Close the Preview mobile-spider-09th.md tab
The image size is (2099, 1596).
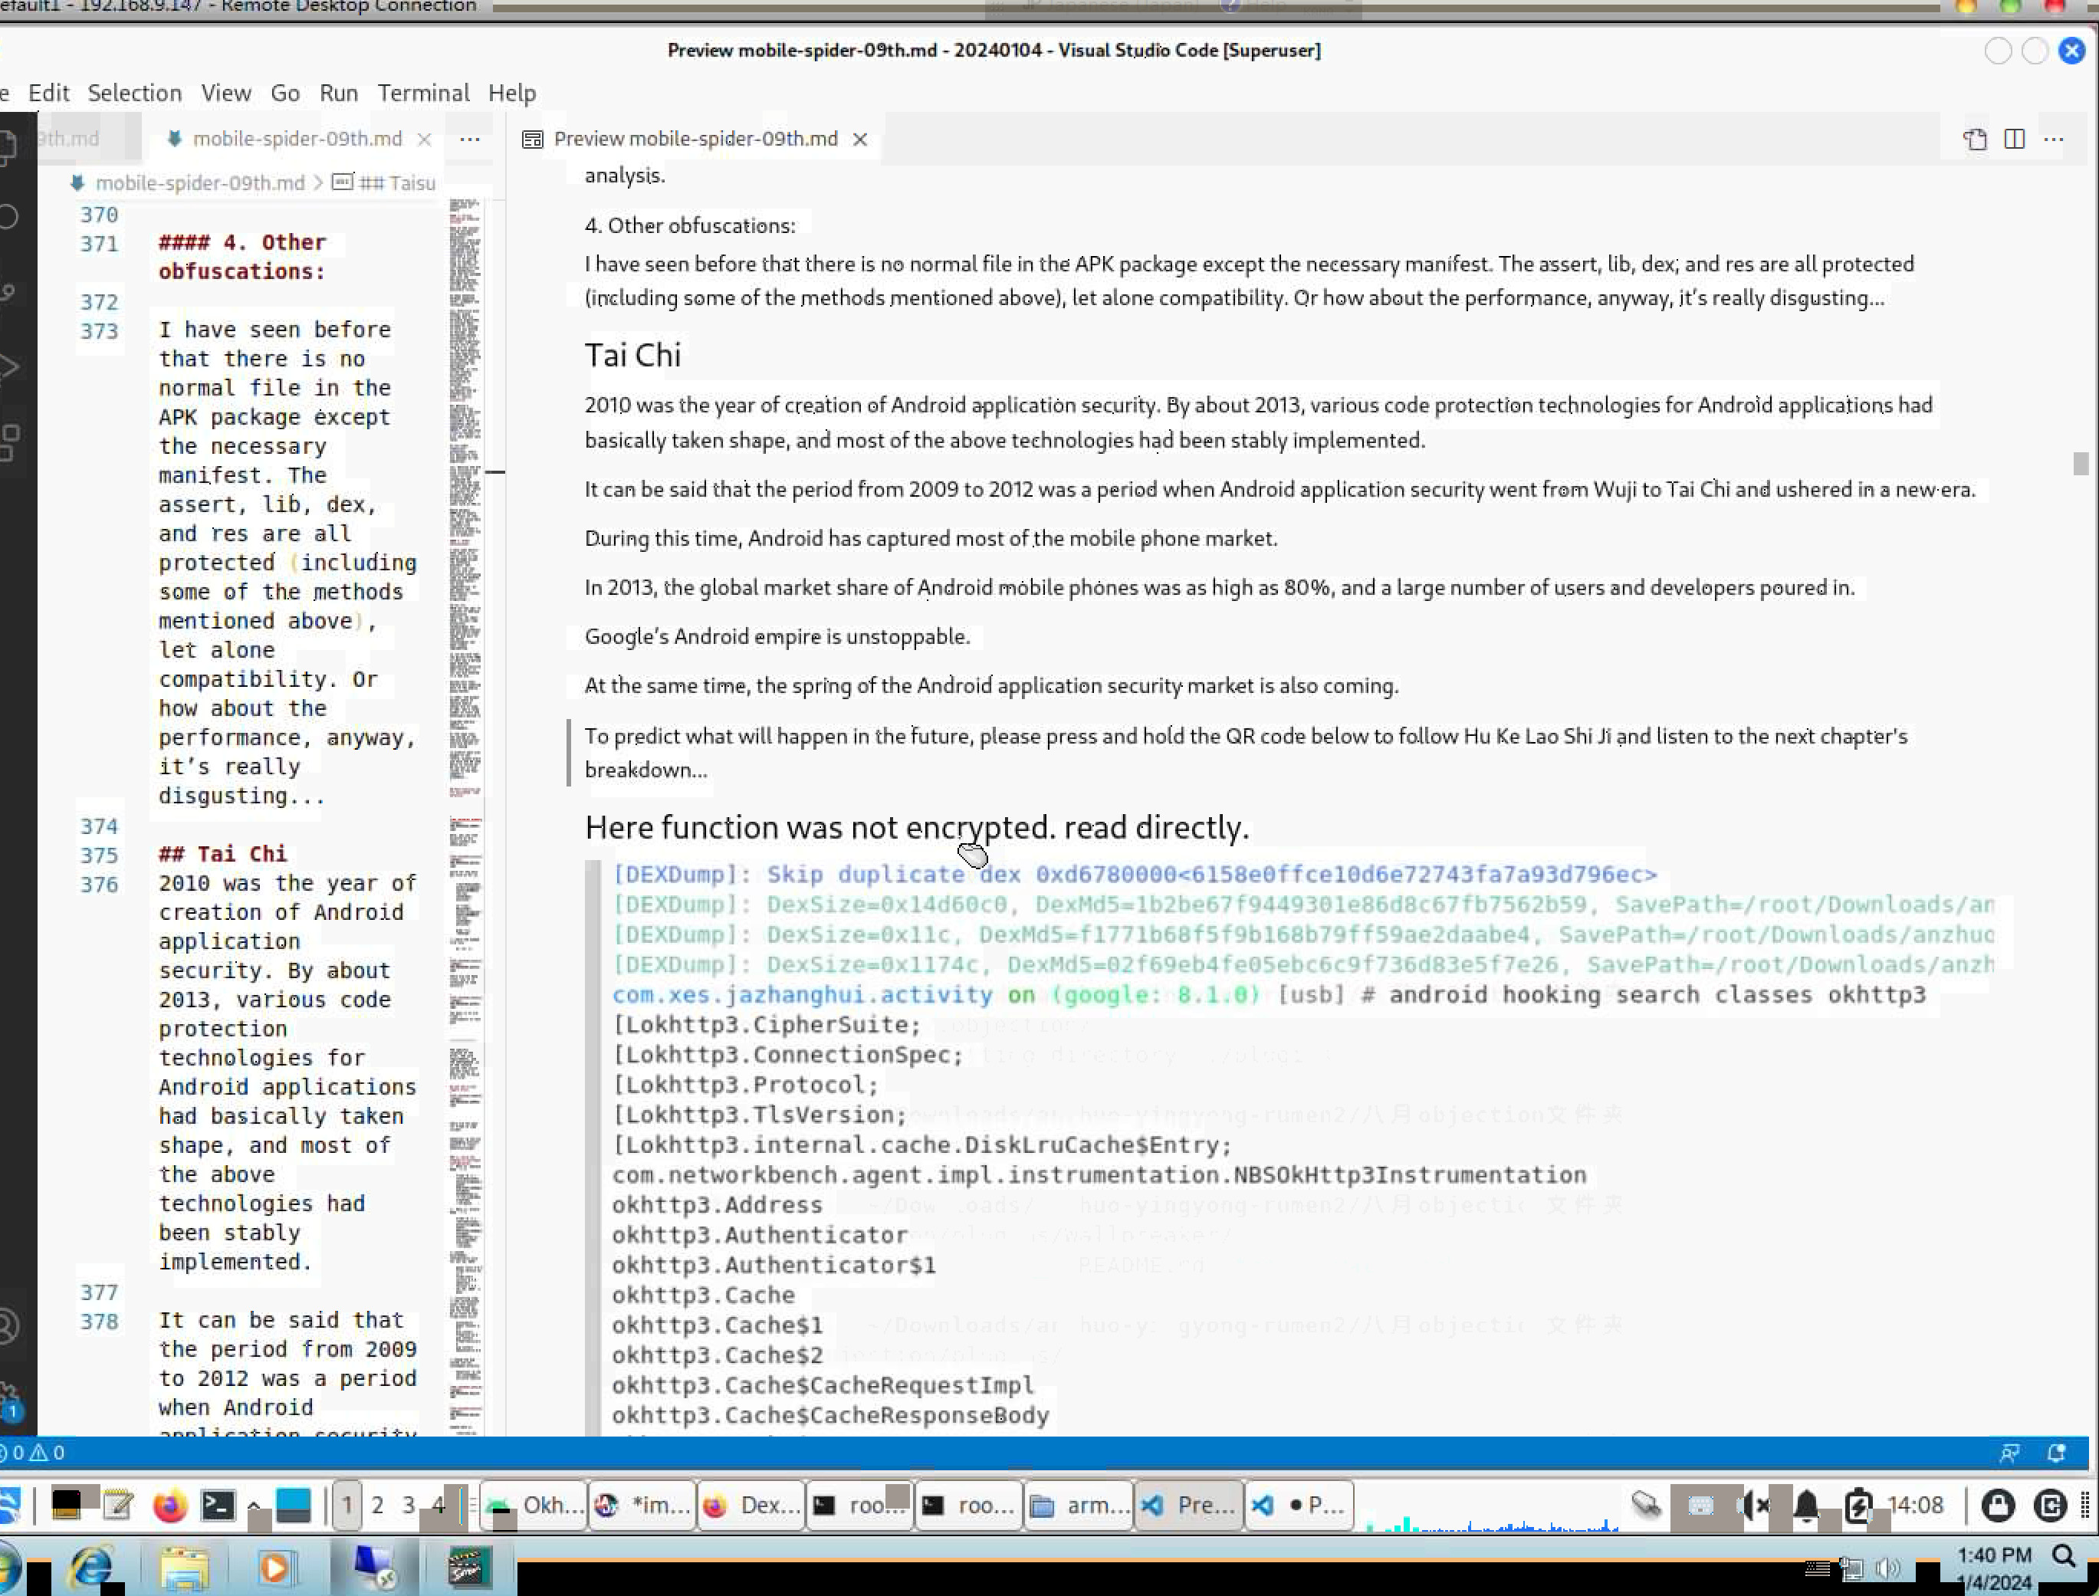860,140
